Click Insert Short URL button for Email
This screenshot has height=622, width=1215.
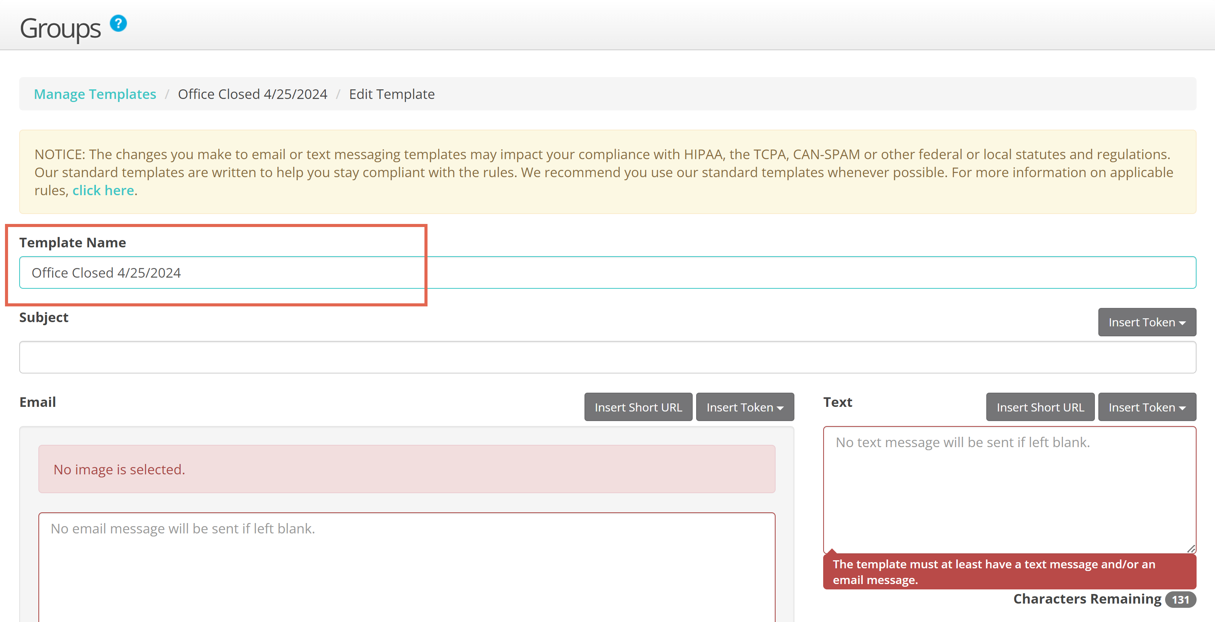pyautogui.click(x=638, y=407)
